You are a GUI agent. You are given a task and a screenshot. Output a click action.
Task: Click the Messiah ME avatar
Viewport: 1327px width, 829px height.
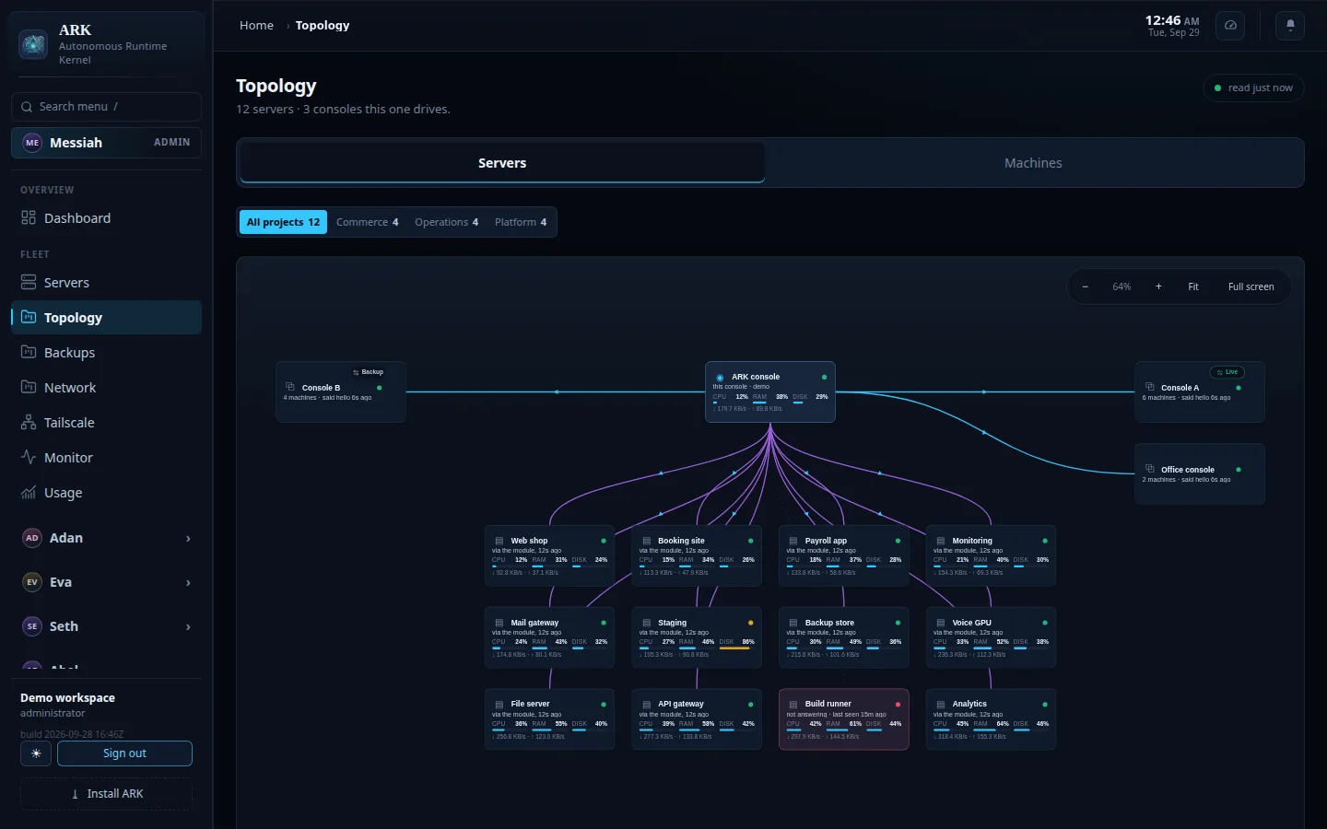coord(32,143)
